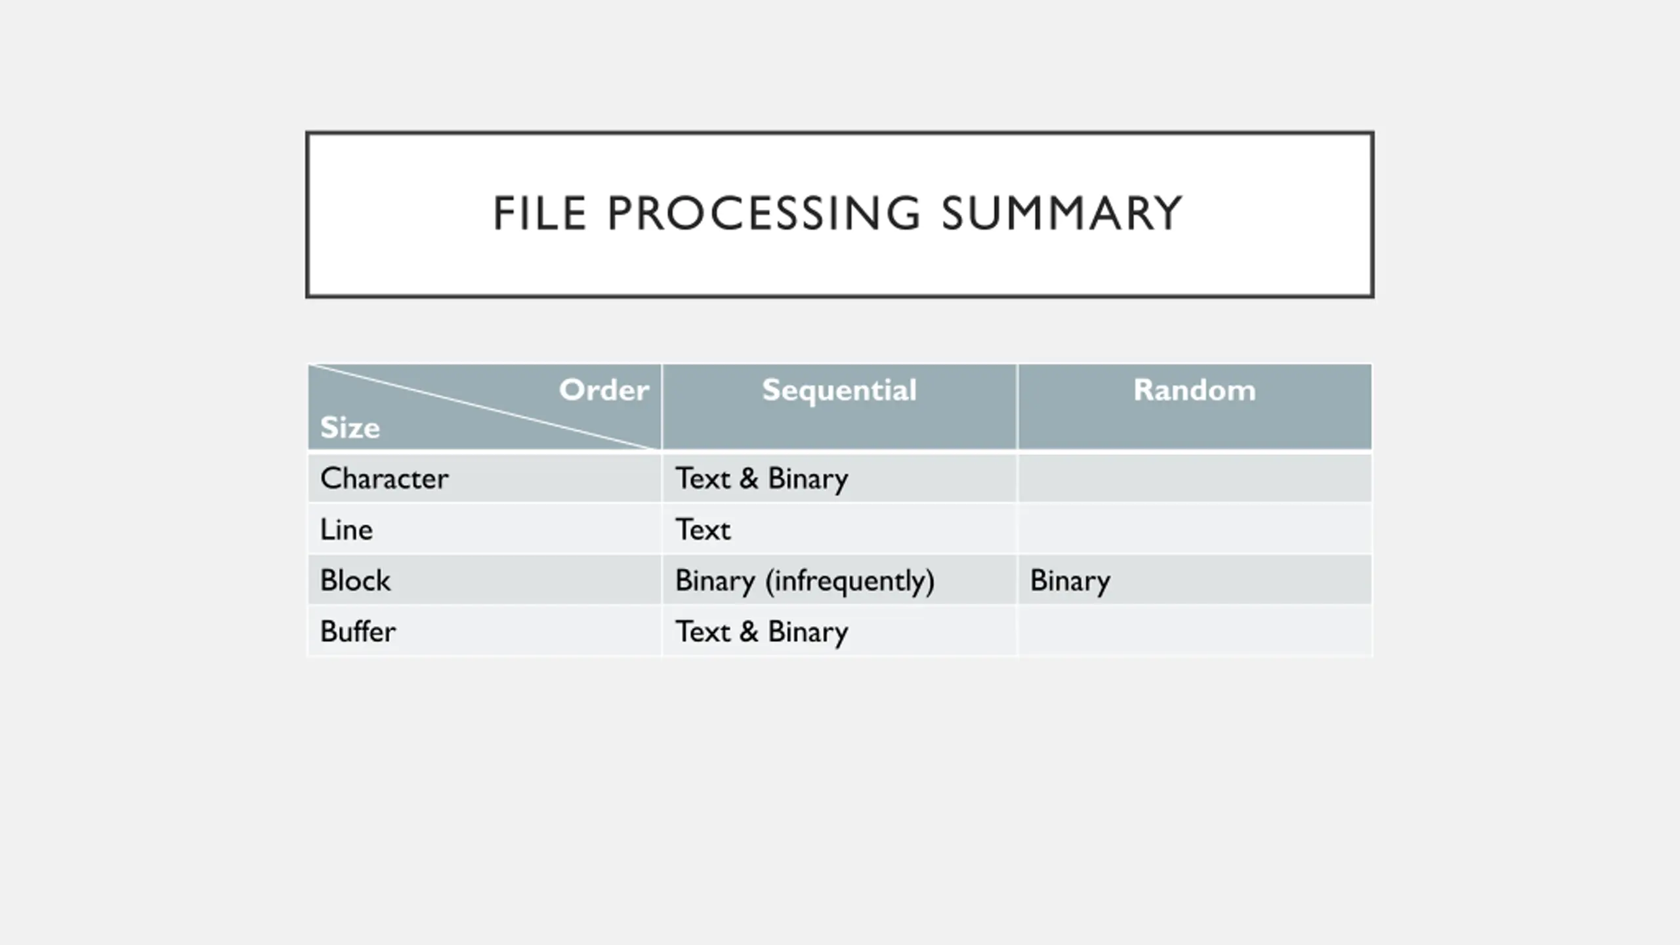The image size is (1680, 945).
Task: Click empty Random cell in Line row
Action: [1194, 529]
